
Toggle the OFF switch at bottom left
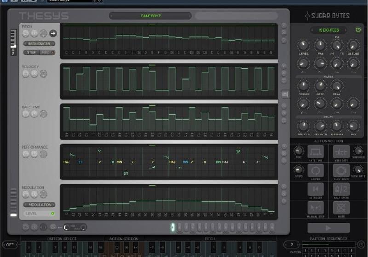tap(10, 245)
